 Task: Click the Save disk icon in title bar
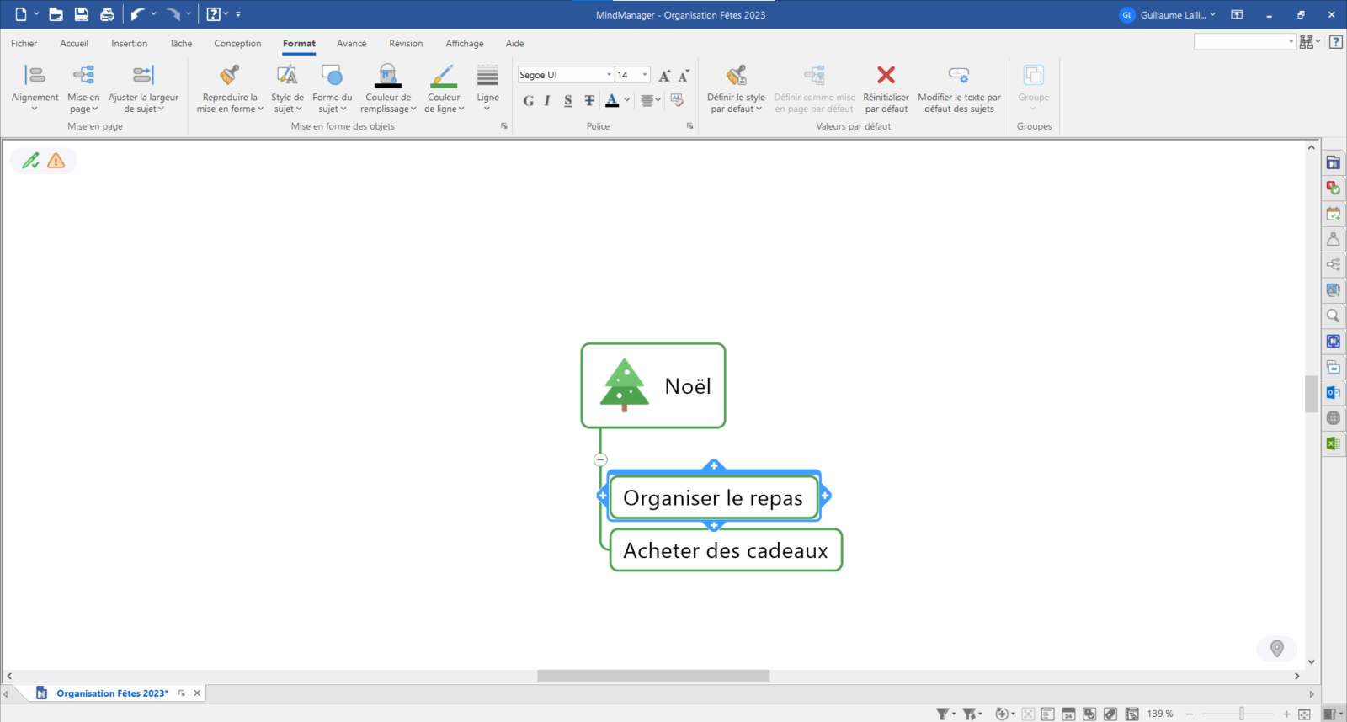(x=82, y=14)
